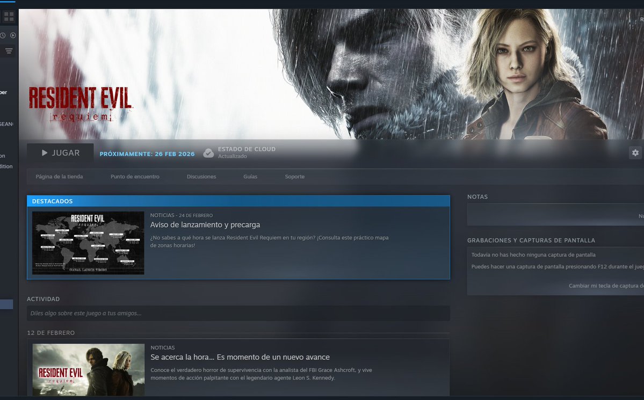
Task: Click the Todavía no has hecho ninguna captura text
Action: tap(533, 255)
